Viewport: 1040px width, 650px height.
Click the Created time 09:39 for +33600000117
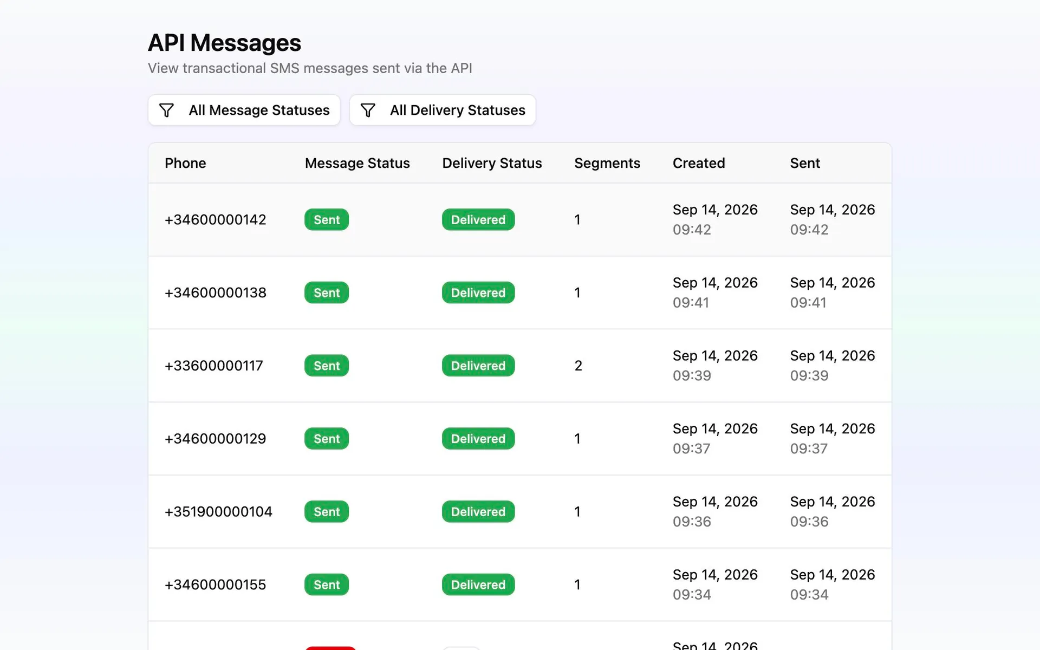(x=692, y=375)
